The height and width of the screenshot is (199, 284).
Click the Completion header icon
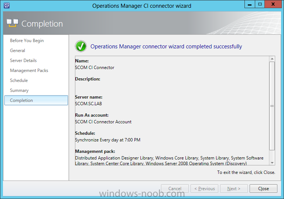(12, 23)
